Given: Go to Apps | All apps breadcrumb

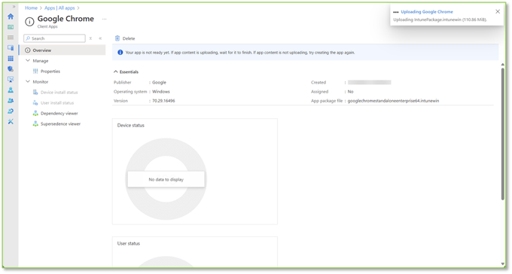Looking at the screenshot, I should 59,8.
